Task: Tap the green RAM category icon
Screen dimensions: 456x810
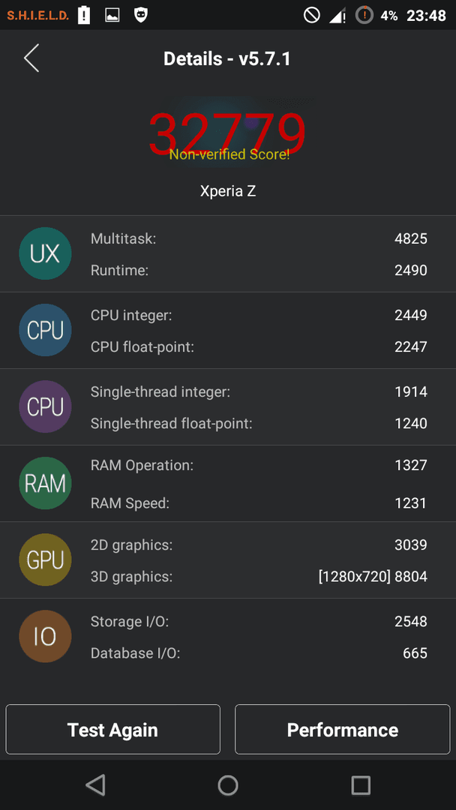Action: click(x=46, y=483)
